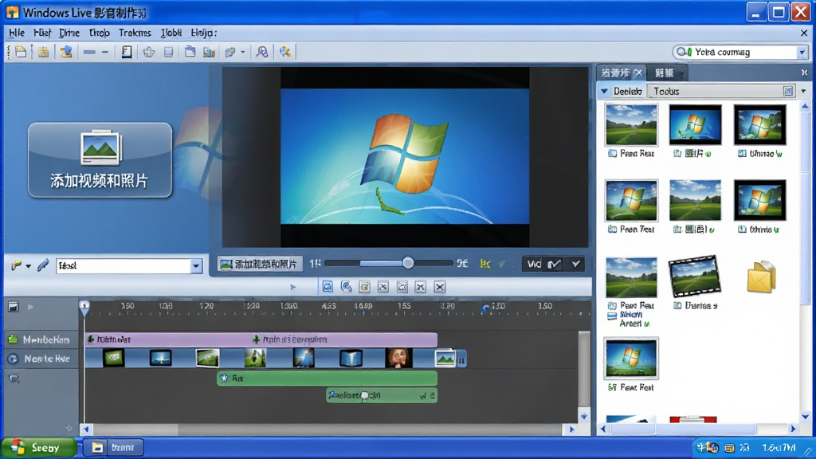Select the pen tool icon beside the combo box

click(43, 265)
